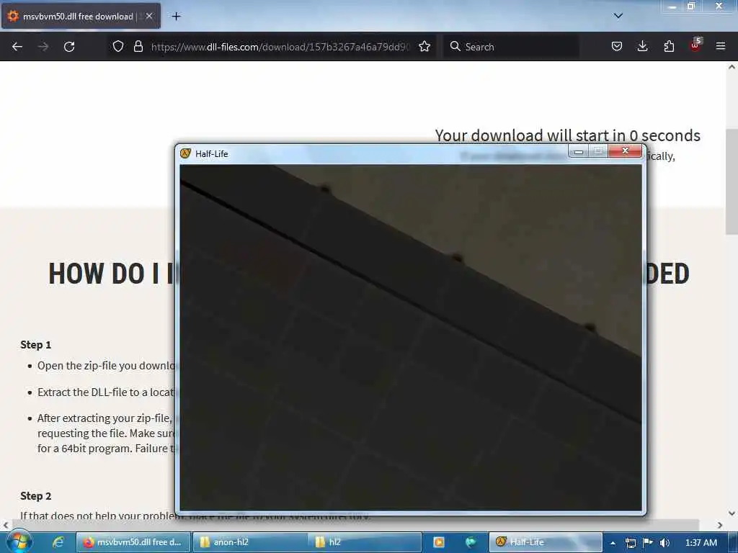Click the orange media player taskbar icon
The height and width of the screenshot is (553, 738).
tap(439, 542)
